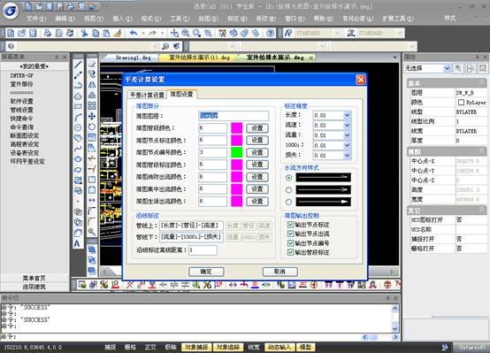Open the dimension style STANDARD dropdown
The height and width of the screenshot is (353, 490).
coord(400,33)
